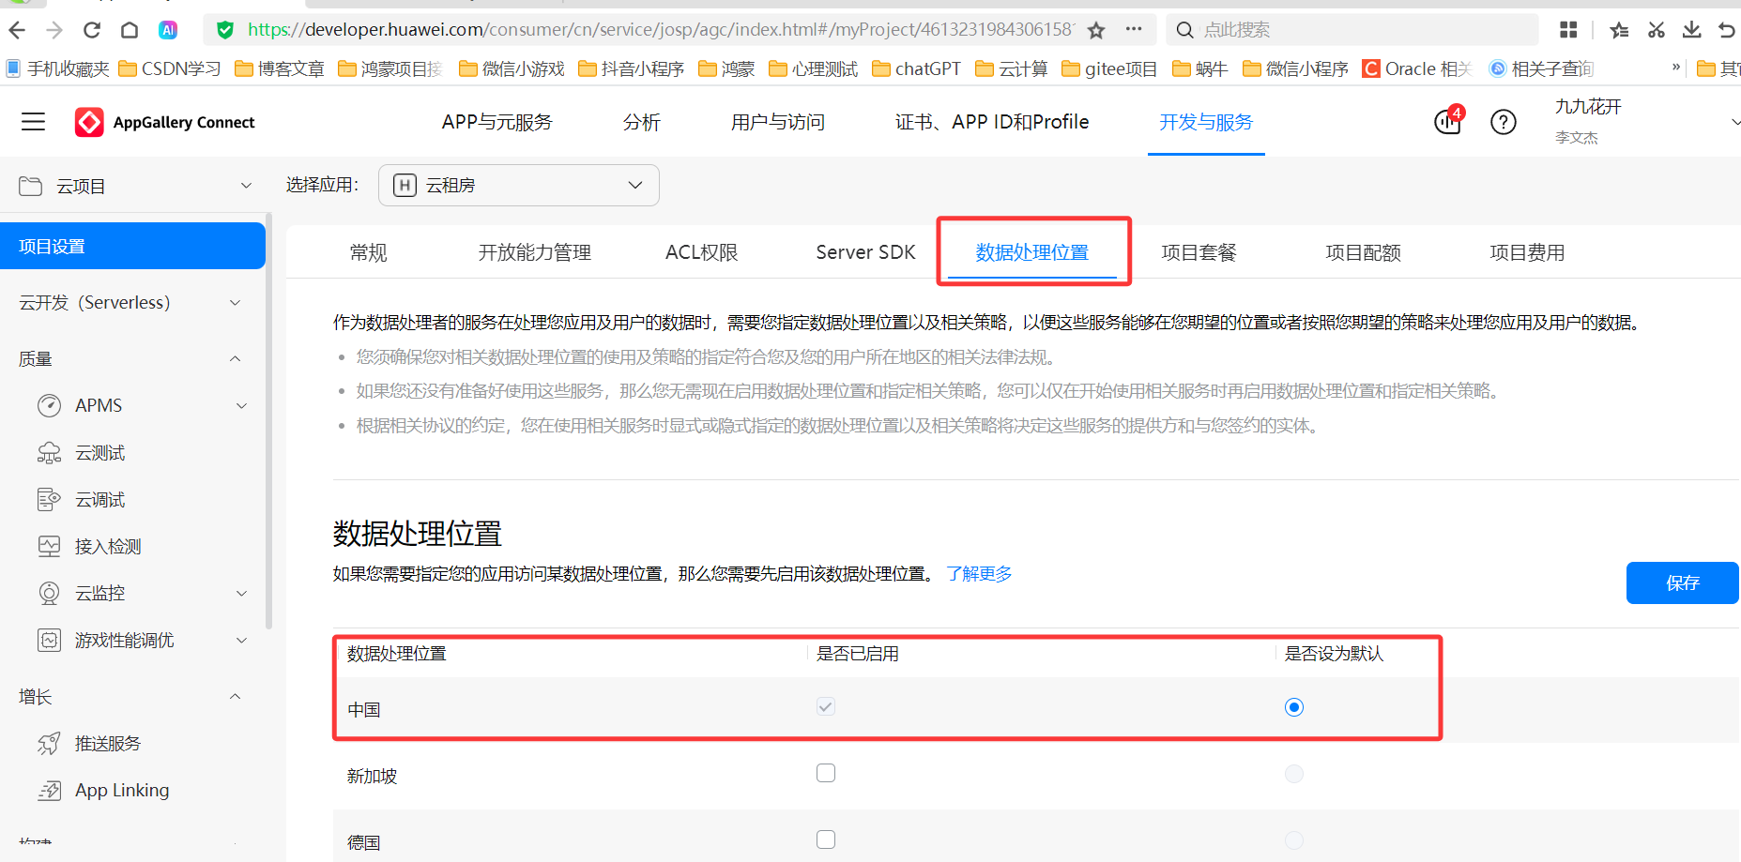Go back to the previous page
The width and height of the screenshot is (1741, 862).
(x=17, y=30)
